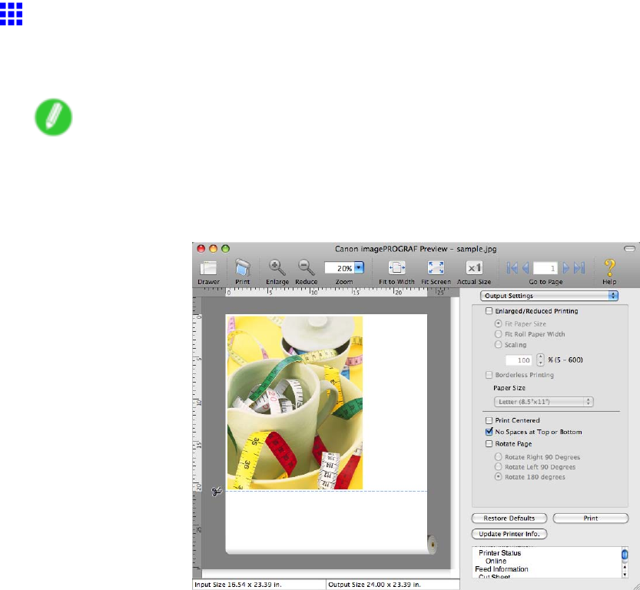Open the Zoom percentage dropdown arrow

(359, 268)
